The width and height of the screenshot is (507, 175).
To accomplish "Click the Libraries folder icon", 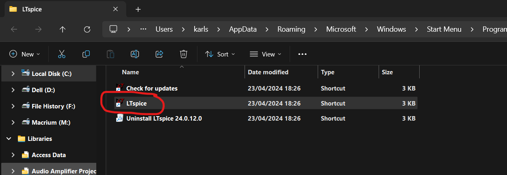I will pos(21,138).
